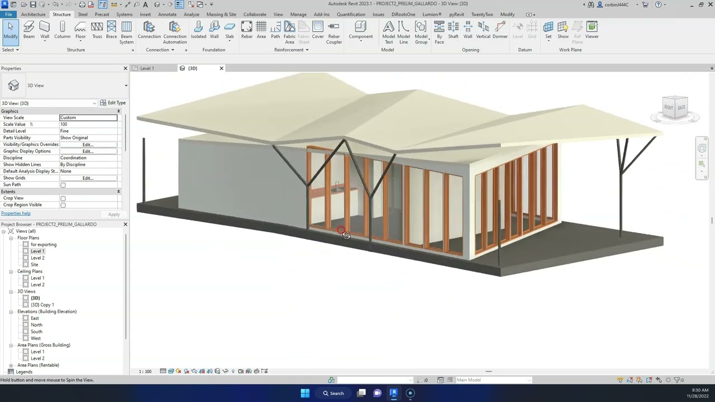This screenshot has height=402, width=715.
Task: Select the foundation Slab tool
Action: pos(230,30)
